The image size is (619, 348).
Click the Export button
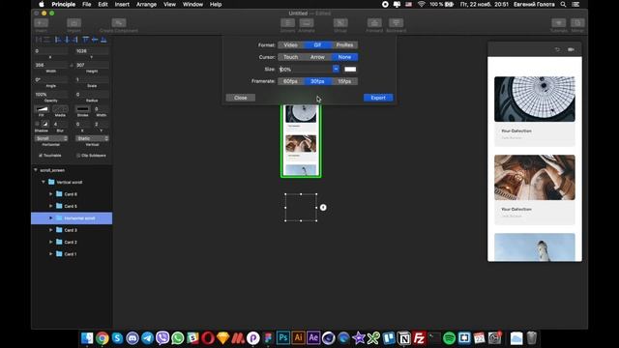(x=378, y=98)
